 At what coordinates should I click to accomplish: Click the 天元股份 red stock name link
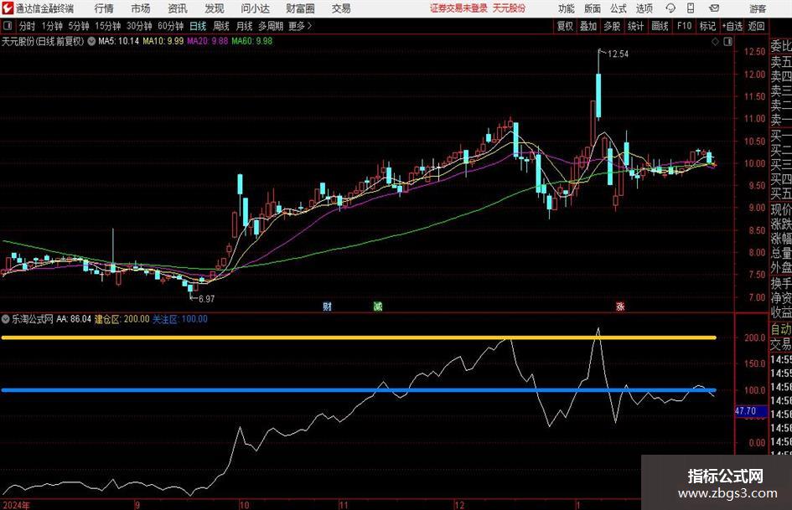point(510,8)
